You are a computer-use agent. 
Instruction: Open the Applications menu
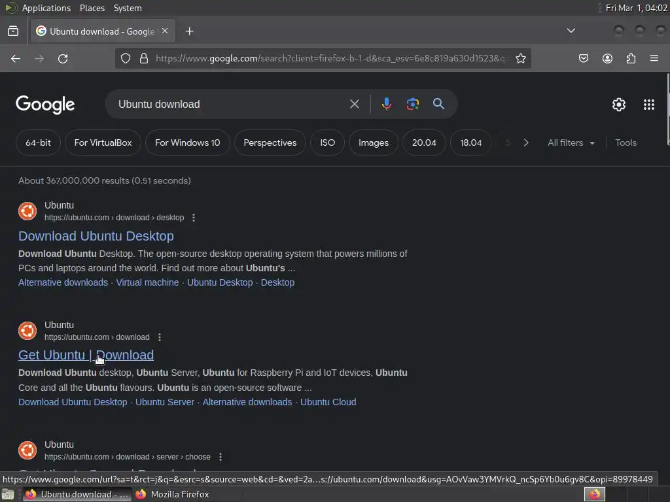(46, 8)
